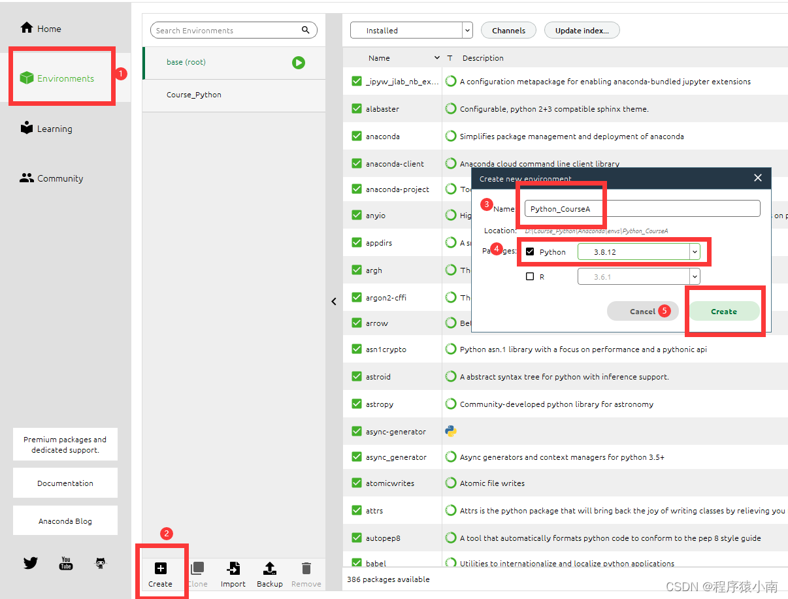Screen dimensions: 788x599
Task: Check the R package checkbox in dialog
Action: coord(530,276)
